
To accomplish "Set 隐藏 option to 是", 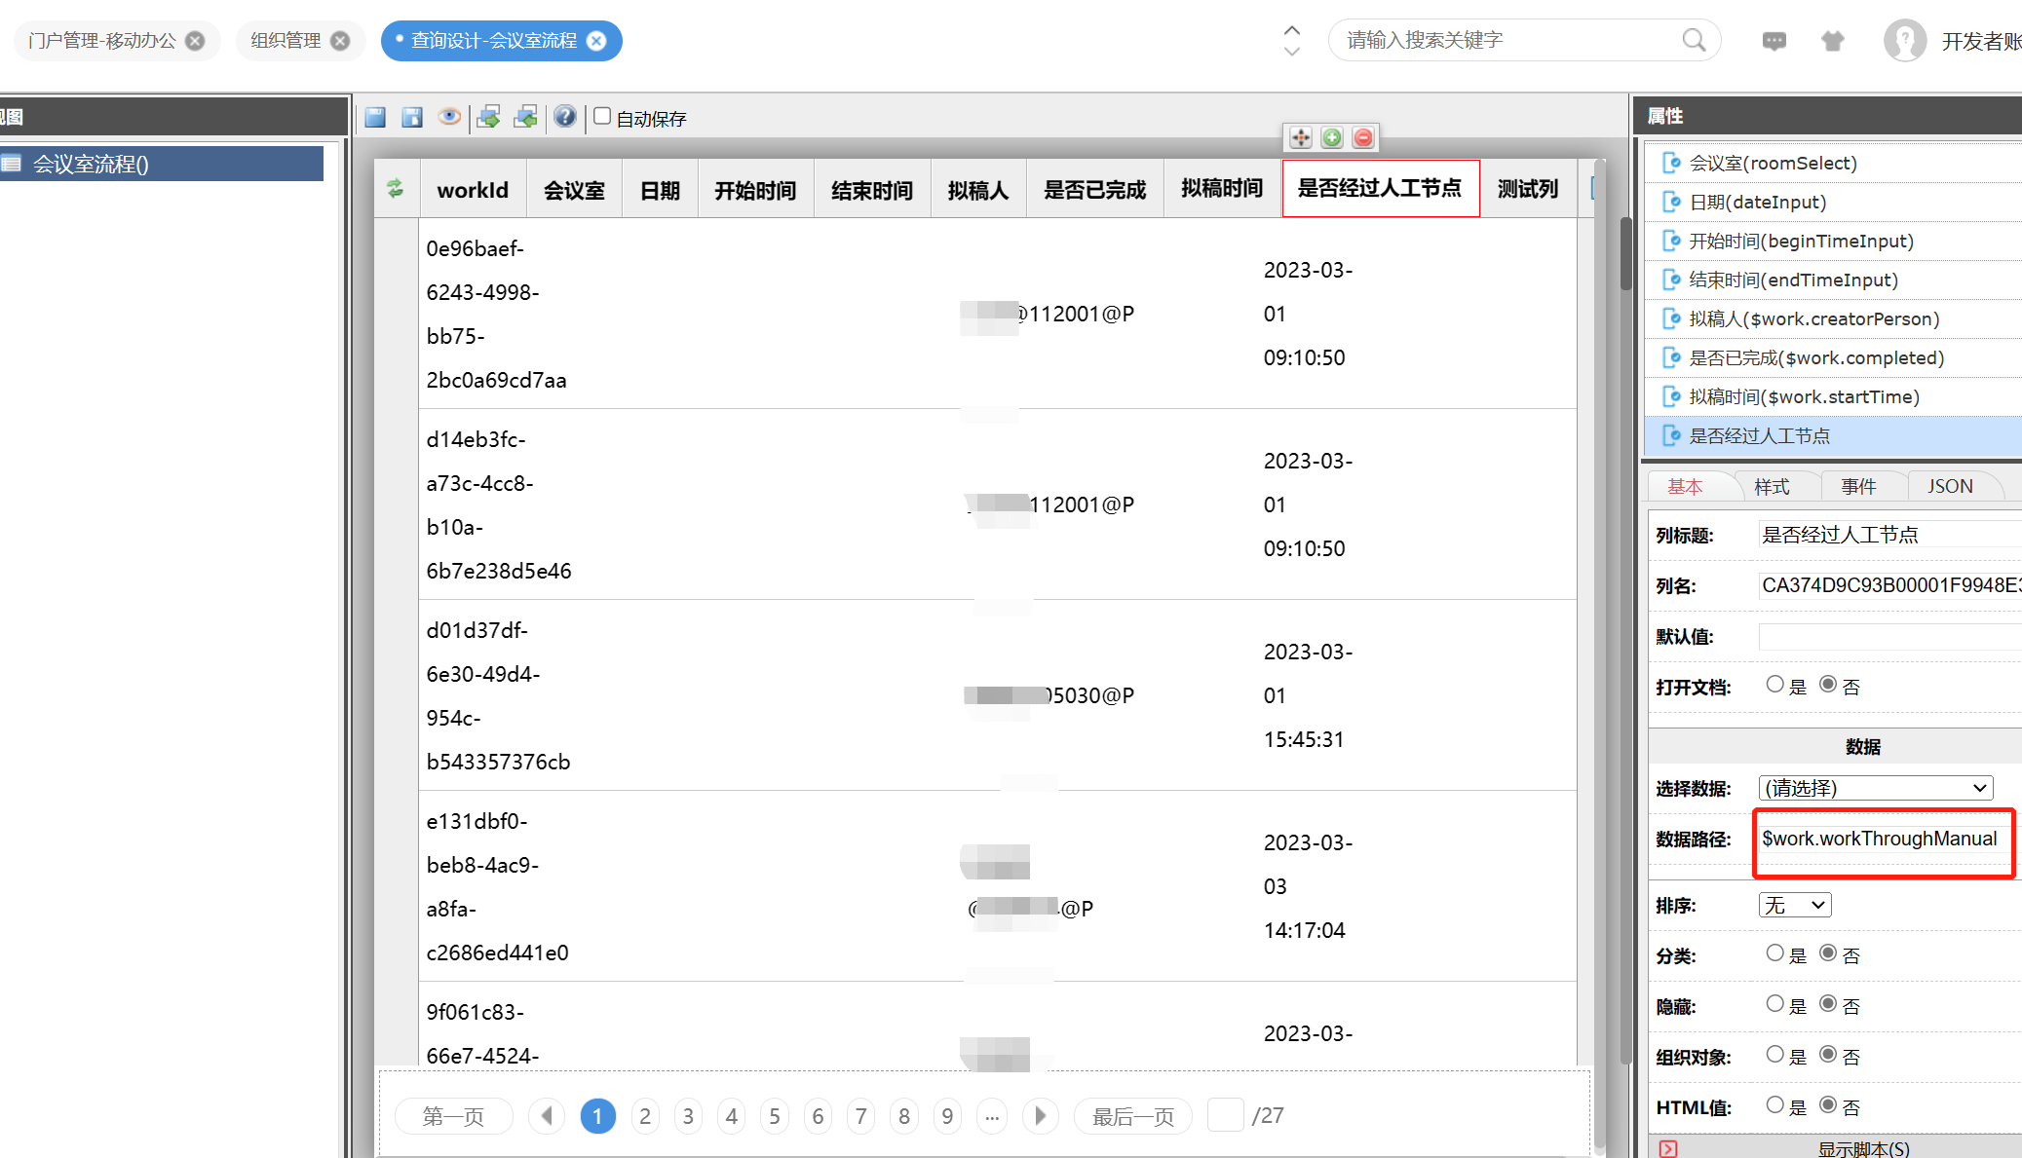I will point(1774,1004).
